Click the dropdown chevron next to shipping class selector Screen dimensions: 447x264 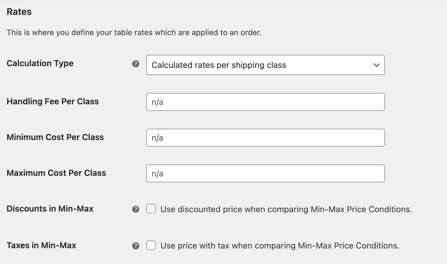pyautogui.click(x=376, y=65)
